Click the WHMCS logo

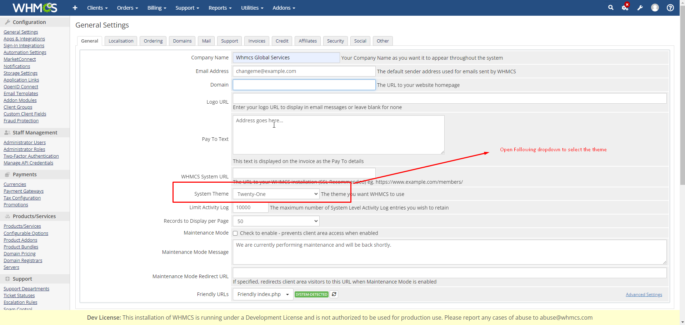[35, 8]
